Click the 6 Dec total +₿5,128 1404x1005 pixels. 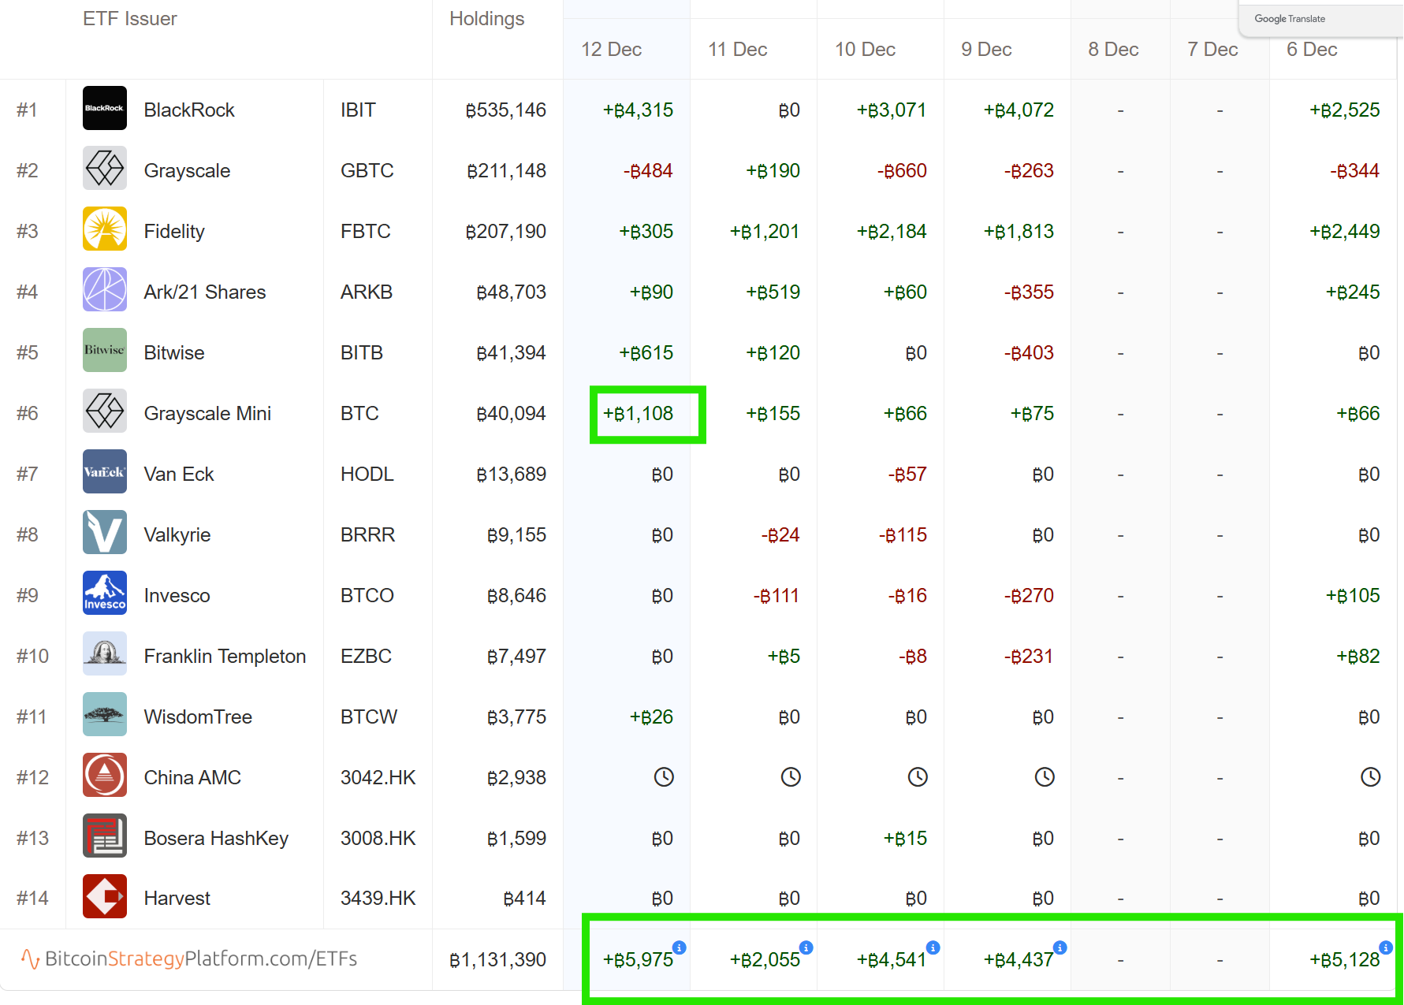[1344, 960]
